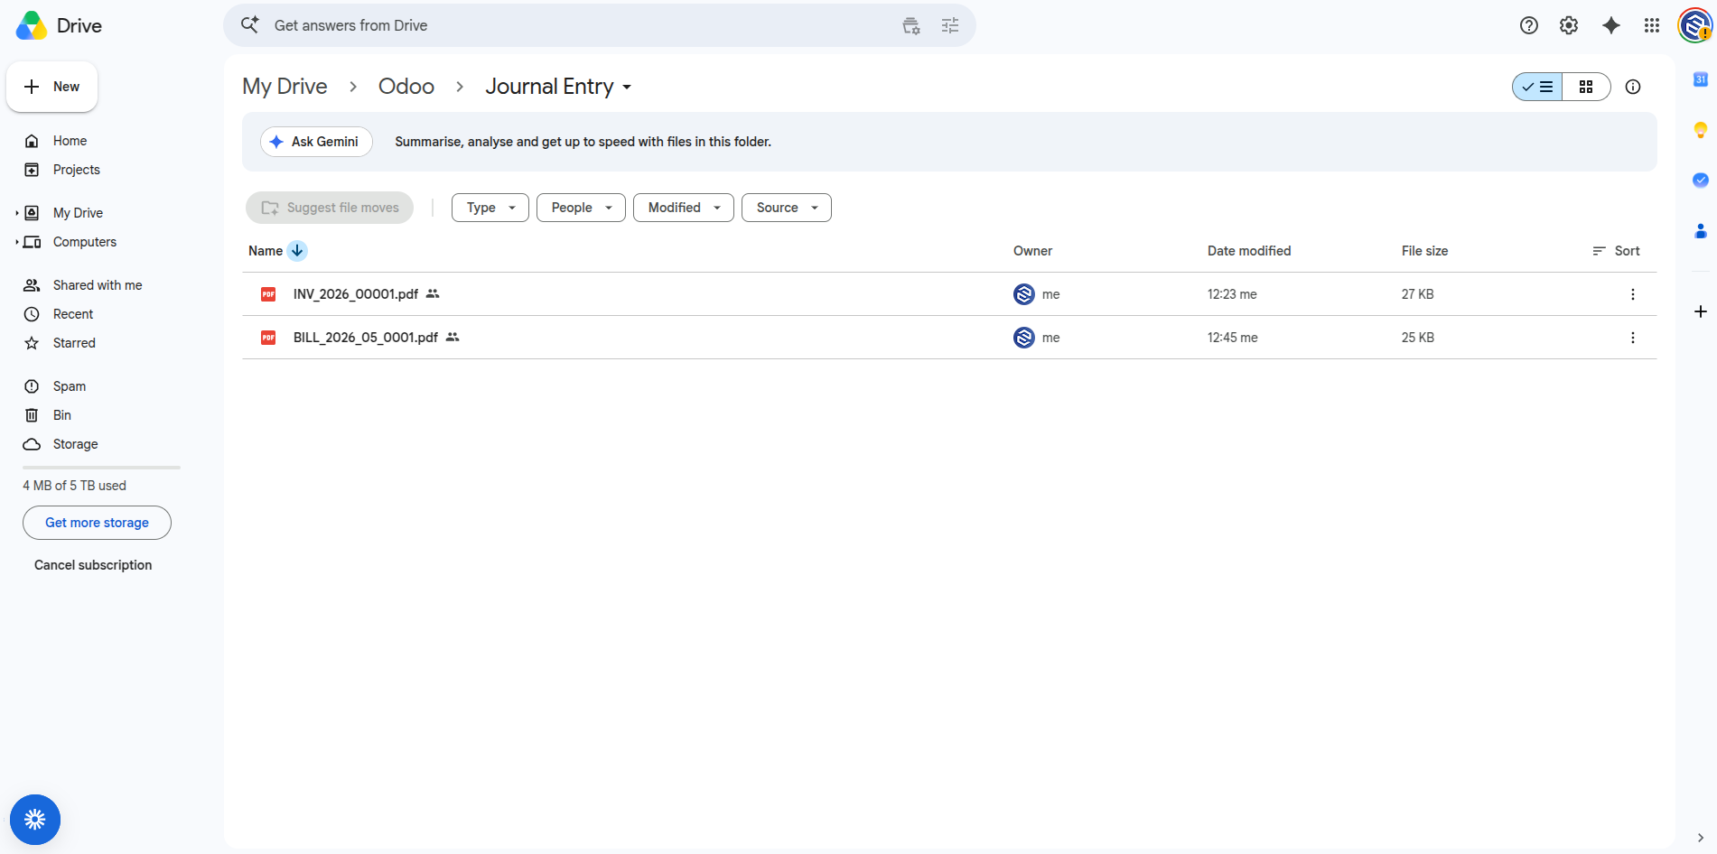Navigate to Odoo breadcrumb

tap(406, 87)
